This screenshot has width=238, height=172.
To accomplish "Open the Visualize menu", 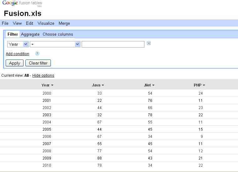I will pos(46,23).
